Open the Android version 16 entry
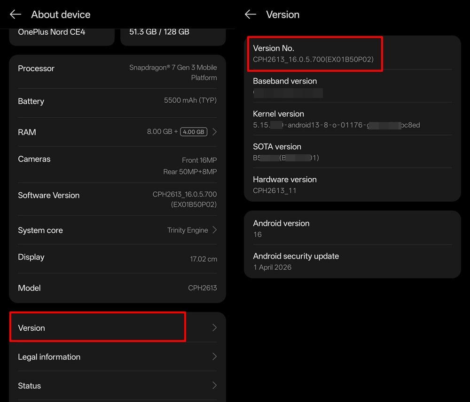Image resolution: width=470 pixels, height=402 pixels. 352,228
